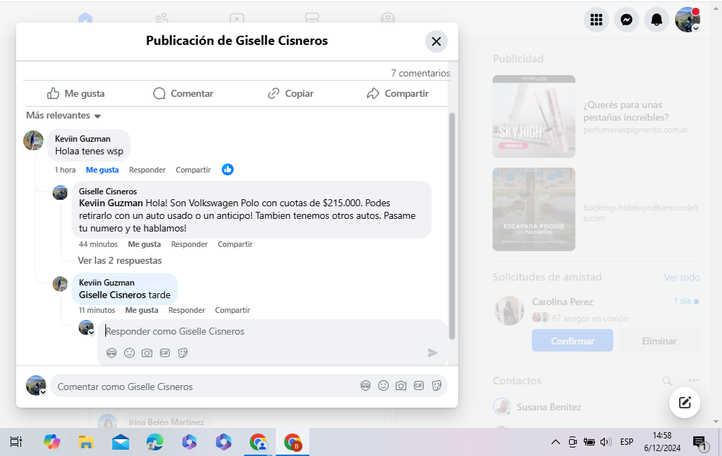Open GIF picker in bottom comment bar
The image size is (722, 456).
click(x=418, y=386)
